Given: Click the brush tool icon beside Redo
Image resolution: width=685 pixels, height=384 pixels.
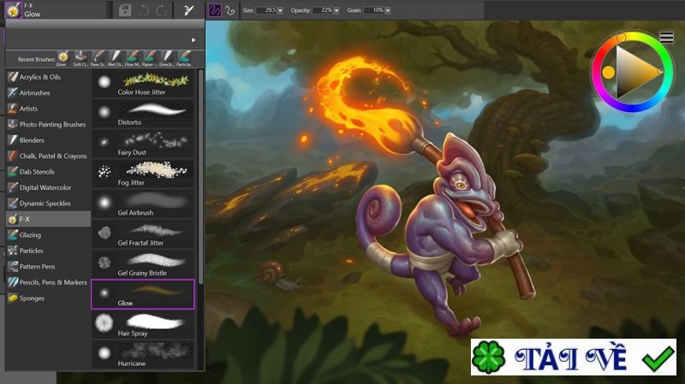Looking at the screenshot, I should pyautogui.click(x=188, y=10).
